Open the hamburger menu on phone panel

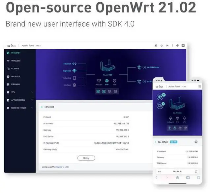coord(199,86)
